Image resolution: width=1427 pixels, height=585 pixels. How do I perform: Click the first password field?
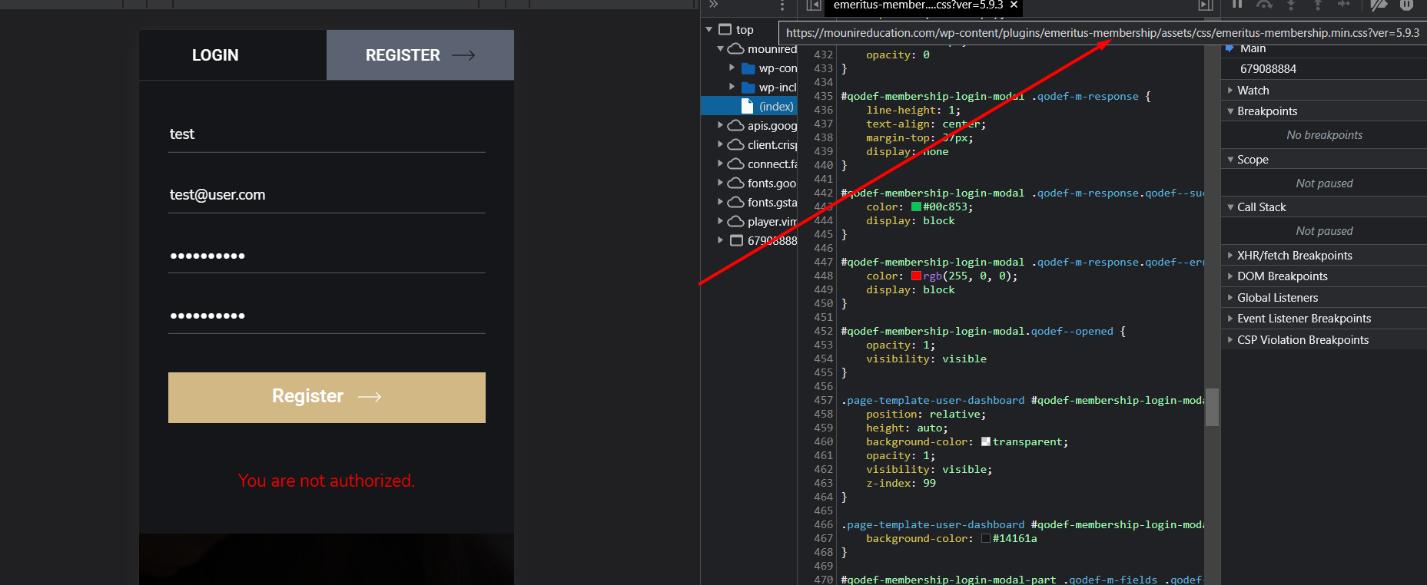327,255
